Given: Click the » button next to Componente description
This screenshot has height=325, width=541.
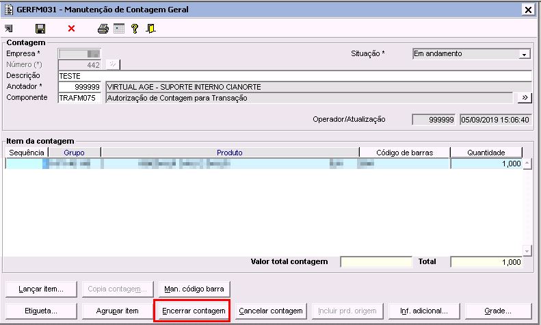Looking at the screenshot, I should (x=525, y=98).
